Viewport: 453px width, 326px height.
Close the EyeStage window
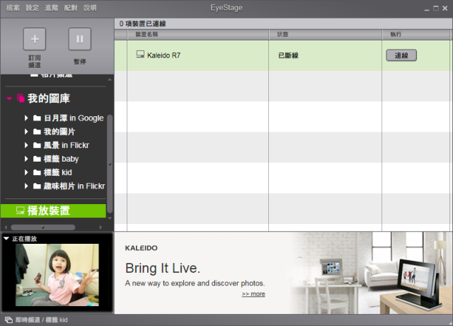445,9
